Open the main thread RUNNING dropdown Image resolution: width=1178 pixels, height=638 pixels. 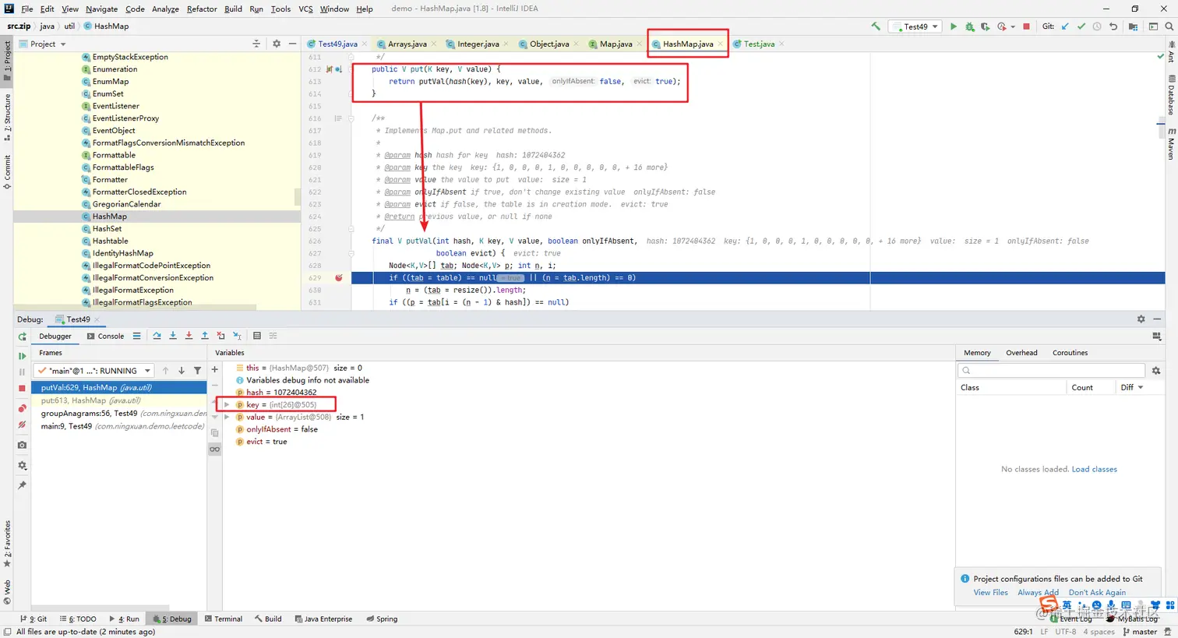click(93, 371)
